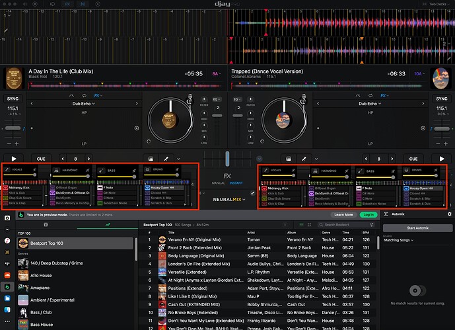Open the piano sampler keys on the right deck

(x=289, y=159)
